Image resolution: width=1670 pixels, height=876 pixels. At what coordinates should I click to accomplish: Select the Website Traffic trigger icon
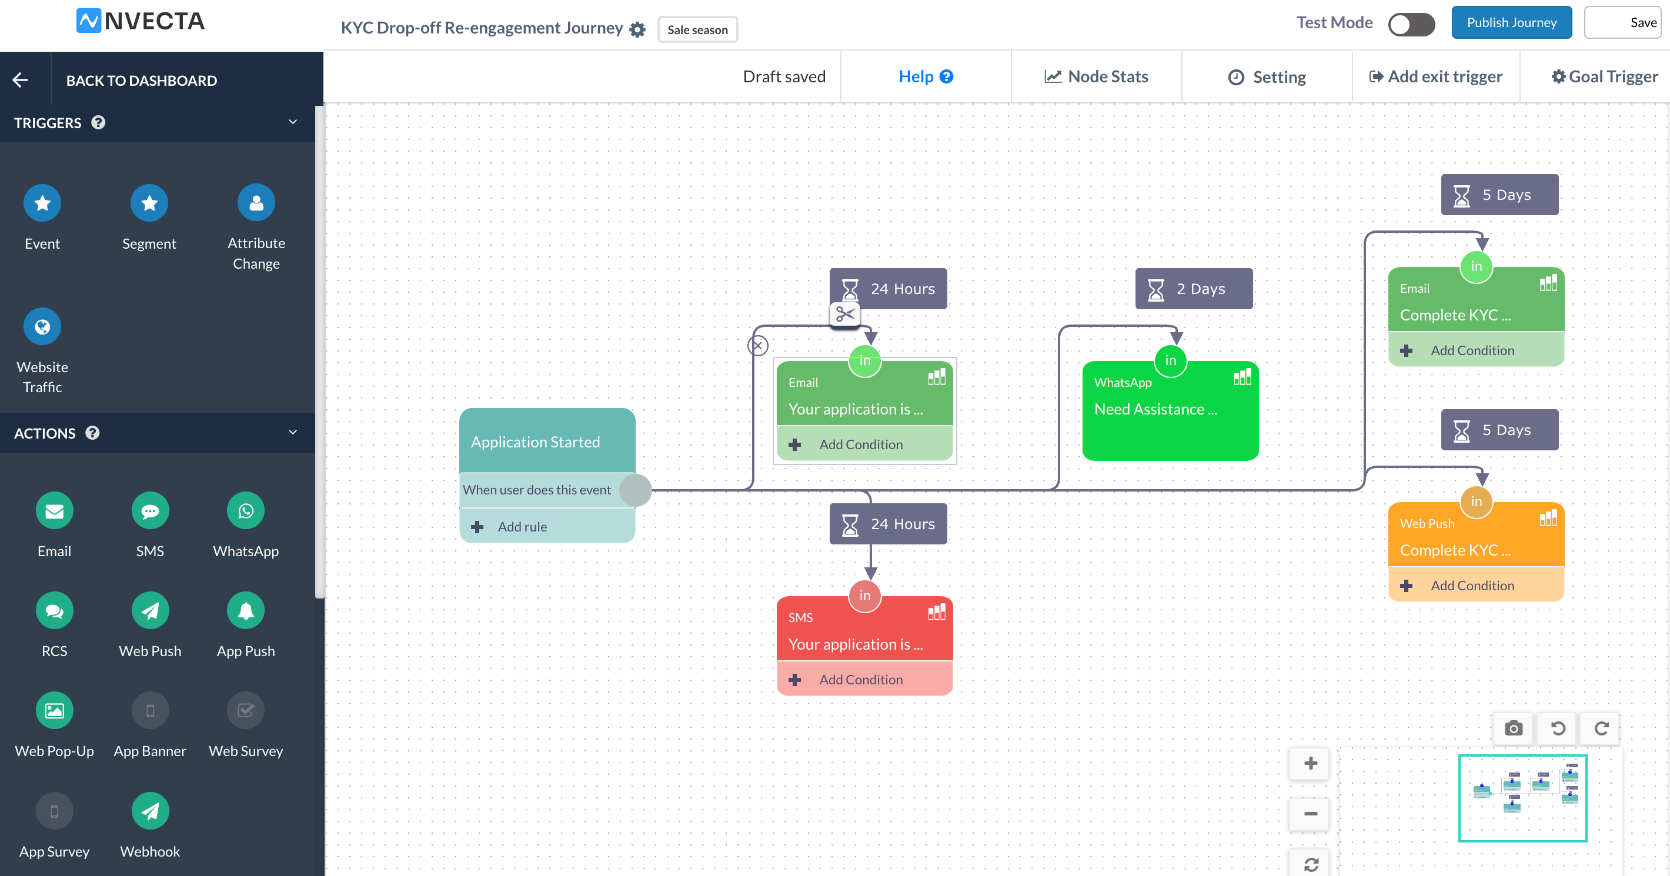pos(42,326)
